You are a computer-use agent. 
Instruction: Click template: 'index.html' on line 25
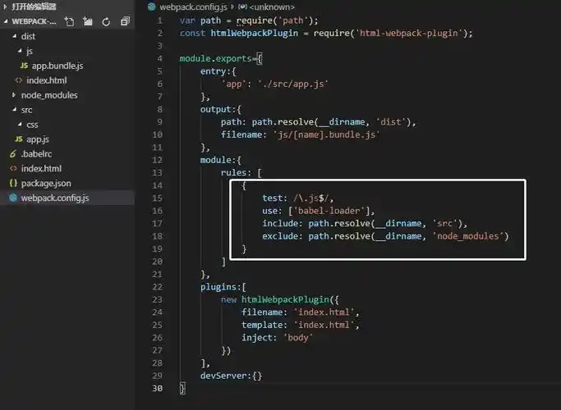pyautogui.click(x=298, y=325)
